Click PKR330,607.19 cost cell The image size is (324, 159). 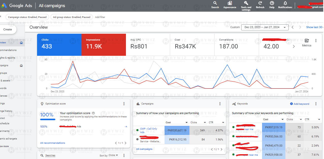[x=177, y=130]
